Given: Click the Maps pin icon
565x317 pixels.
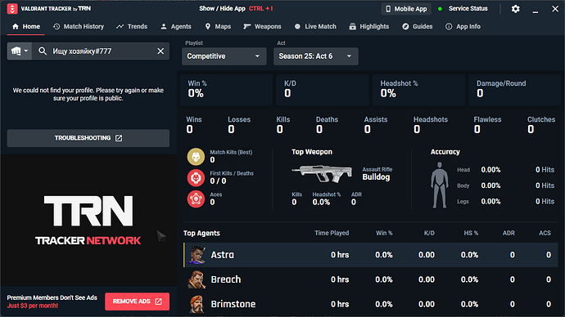Looking at the screenshot, I should [207, 27].
